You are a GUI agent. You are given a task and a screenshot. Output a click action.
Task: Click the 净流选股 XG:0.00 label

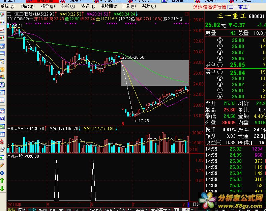[x=23, y=156]
